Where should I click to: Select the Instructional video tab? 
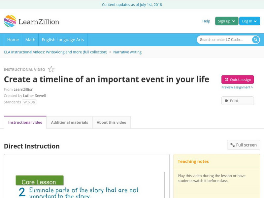pos(25,122)
